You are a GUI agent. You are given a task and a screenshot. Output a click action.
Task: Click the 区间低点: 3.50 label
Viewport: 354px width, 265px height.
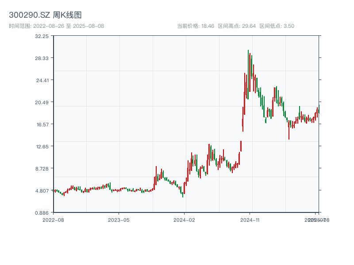[x=277, y=26]
